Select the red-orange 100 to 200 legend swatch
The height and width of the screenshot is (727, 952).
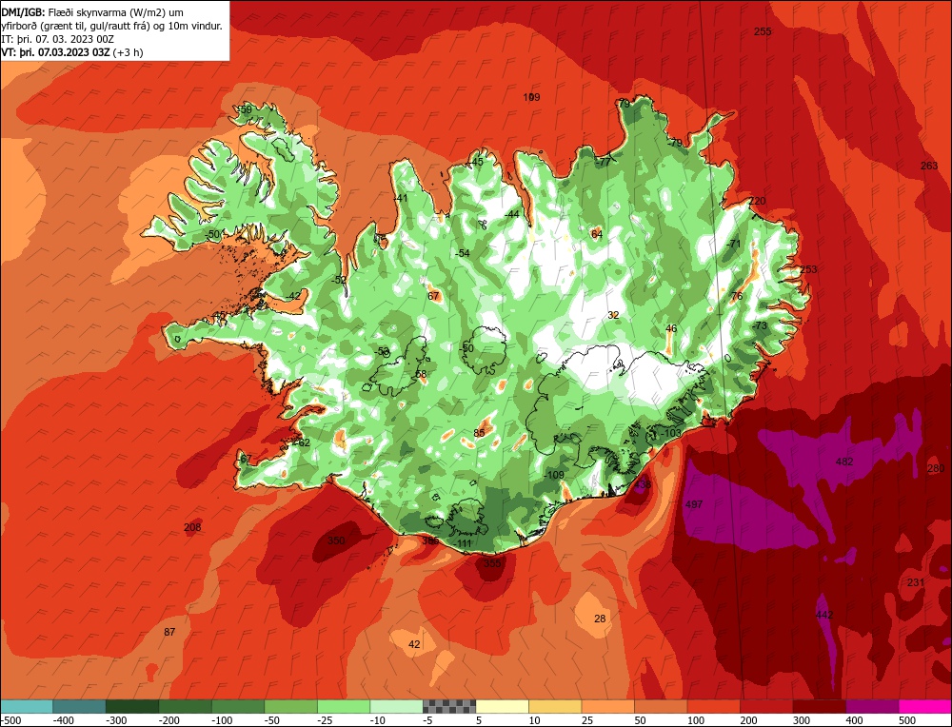pos(713,706)
